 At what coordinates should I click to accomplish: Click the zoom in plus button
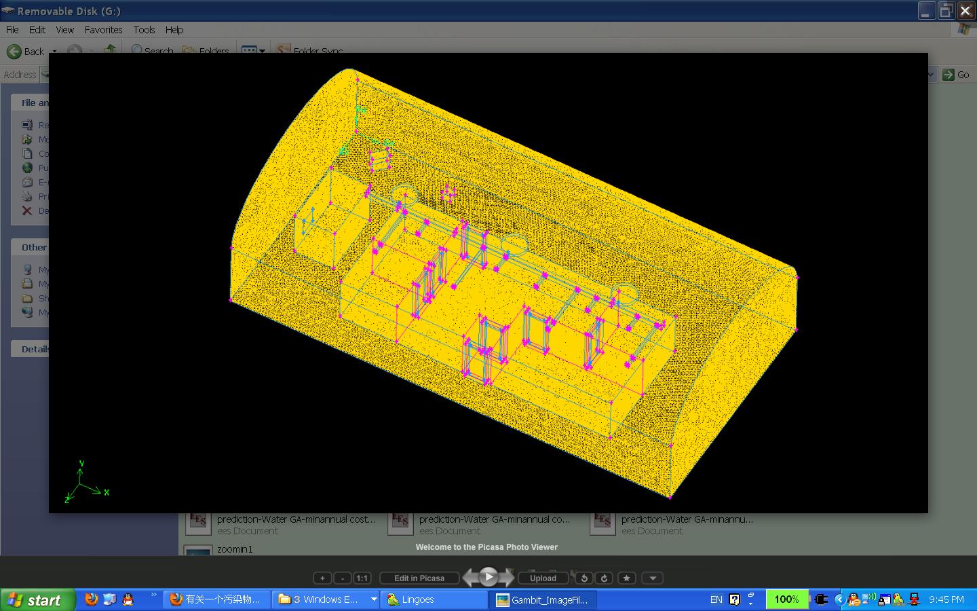point(322,578)
